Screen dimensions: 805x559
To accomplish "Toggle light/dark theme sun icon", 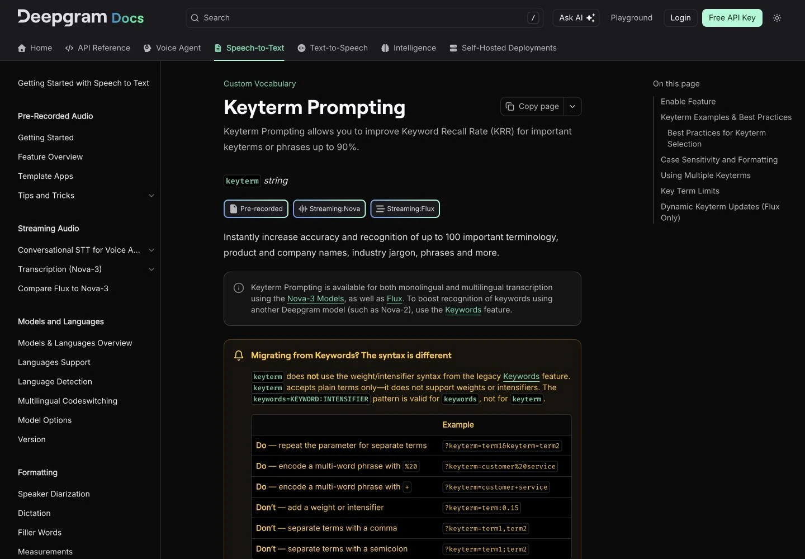I will point(777,18).
